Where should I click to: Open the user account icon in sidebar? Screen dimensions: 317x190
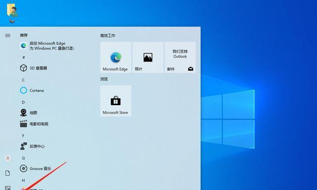pyautogui.click(x=8, y=158)
